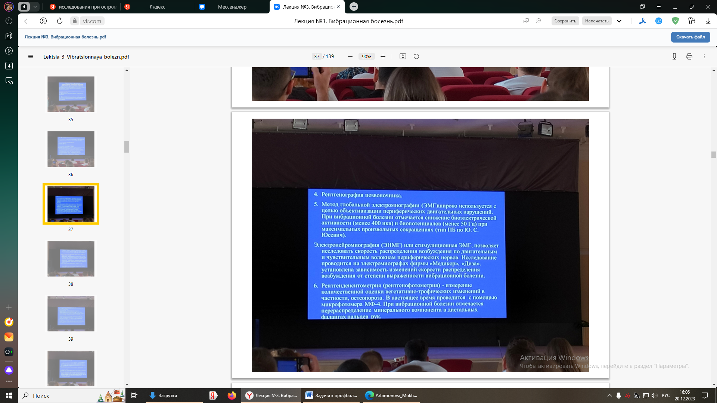Image resolution: width=717 pixels, height=403 pixels.
Task: Rotate the PDF counterclockwise
Action: pos(416,57)
